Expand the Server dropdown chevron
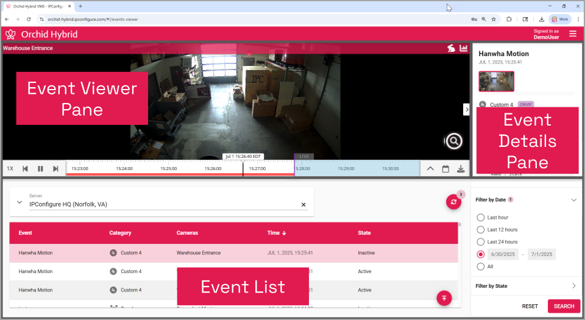This screenshot has height=320, width=585. click(19, 202)
